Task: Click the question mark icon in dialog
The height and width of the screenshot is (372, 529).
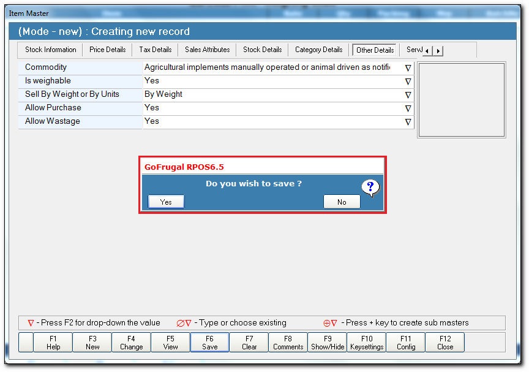Action: click(370, 188)
